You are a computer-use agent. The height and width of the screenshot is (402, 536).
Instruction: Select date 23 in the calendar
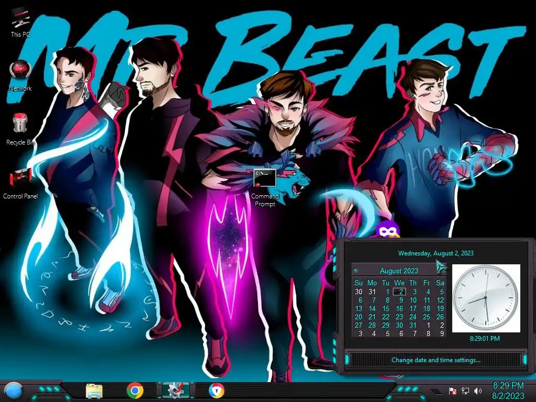(399, 317)
